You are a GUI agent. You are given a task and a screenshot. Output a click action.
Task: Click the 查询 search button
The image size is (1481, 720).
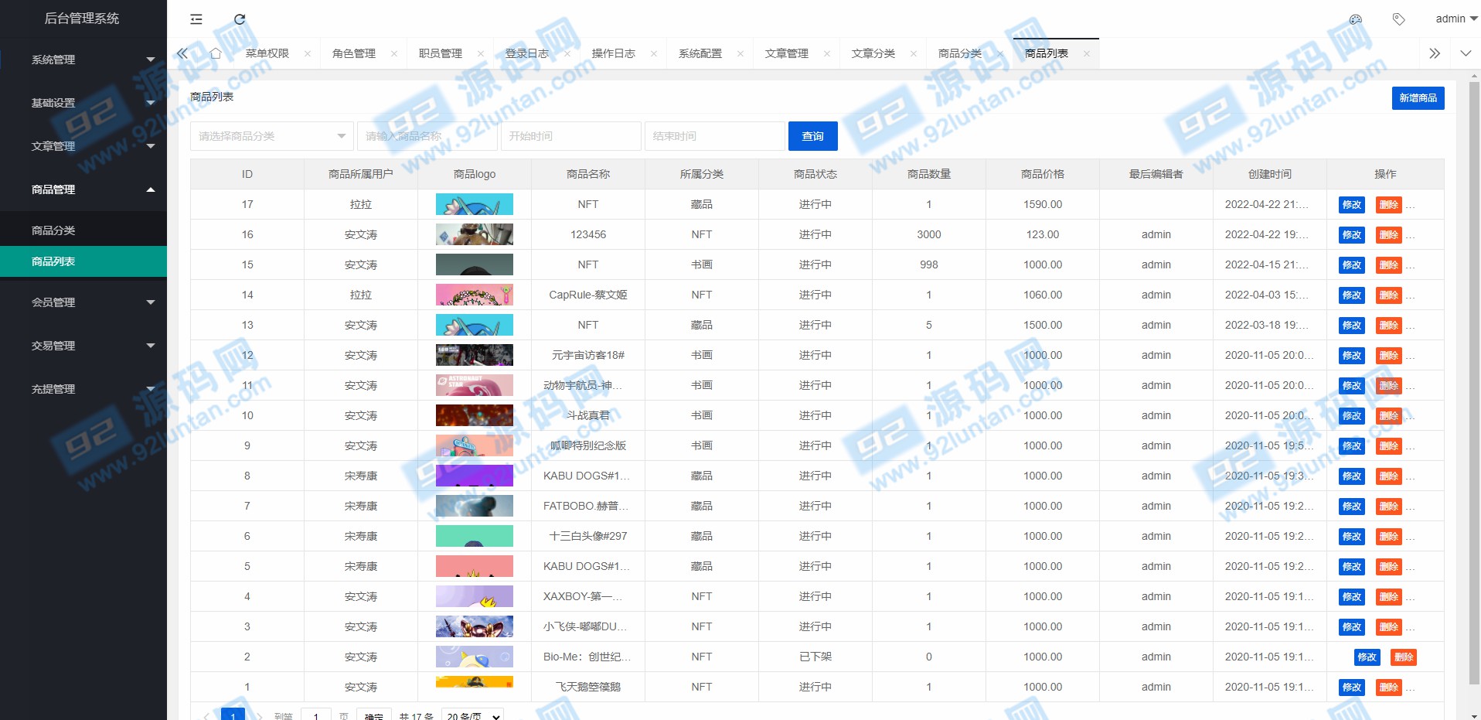[812, 136]
